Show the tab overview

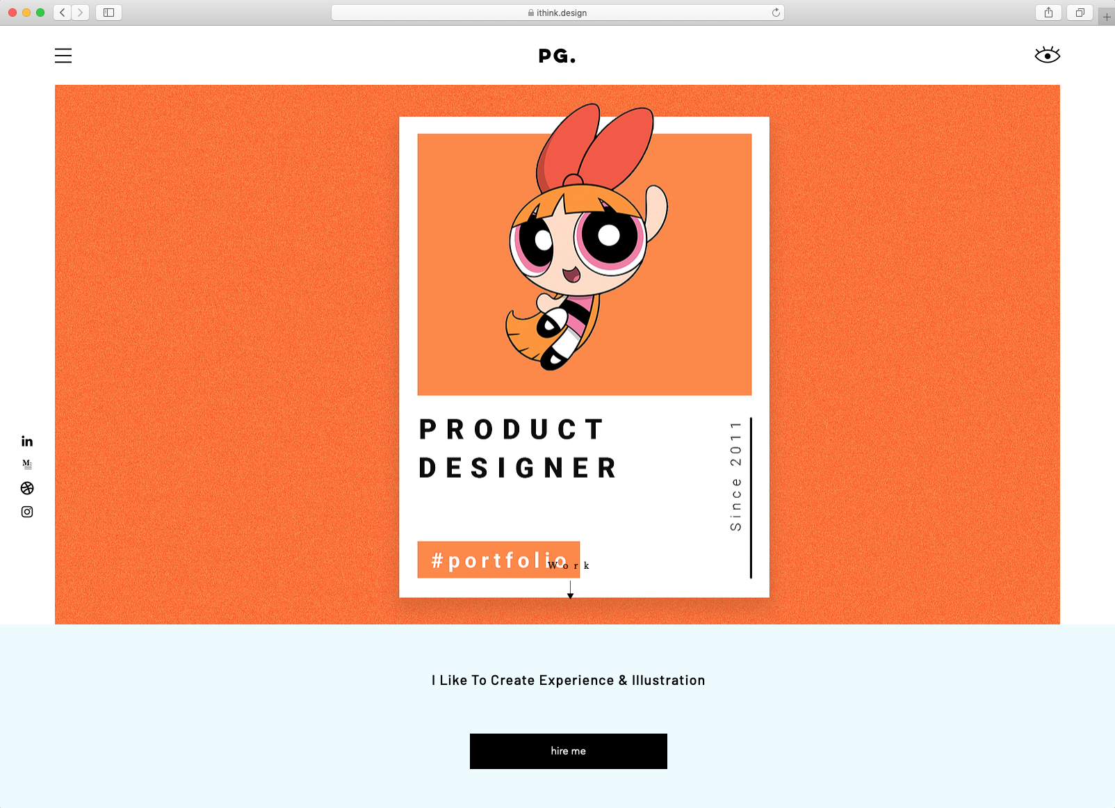pyautogui.click(x=1080, y=13)
